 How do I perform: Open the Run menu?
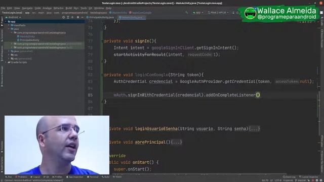[x=76, y=8]
